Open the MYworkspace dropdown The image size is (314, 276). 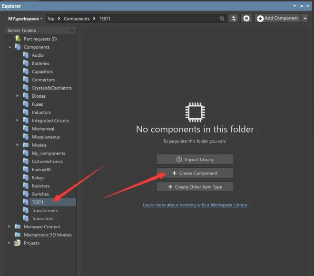click(25, 19)
